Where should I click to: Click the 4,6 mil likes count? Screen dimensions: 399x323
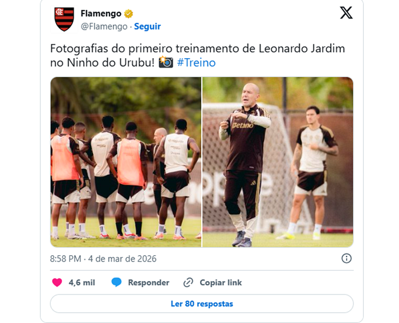coord(82,283)
